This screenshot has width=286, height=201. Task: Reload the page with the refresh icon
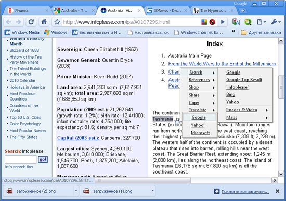31,22
